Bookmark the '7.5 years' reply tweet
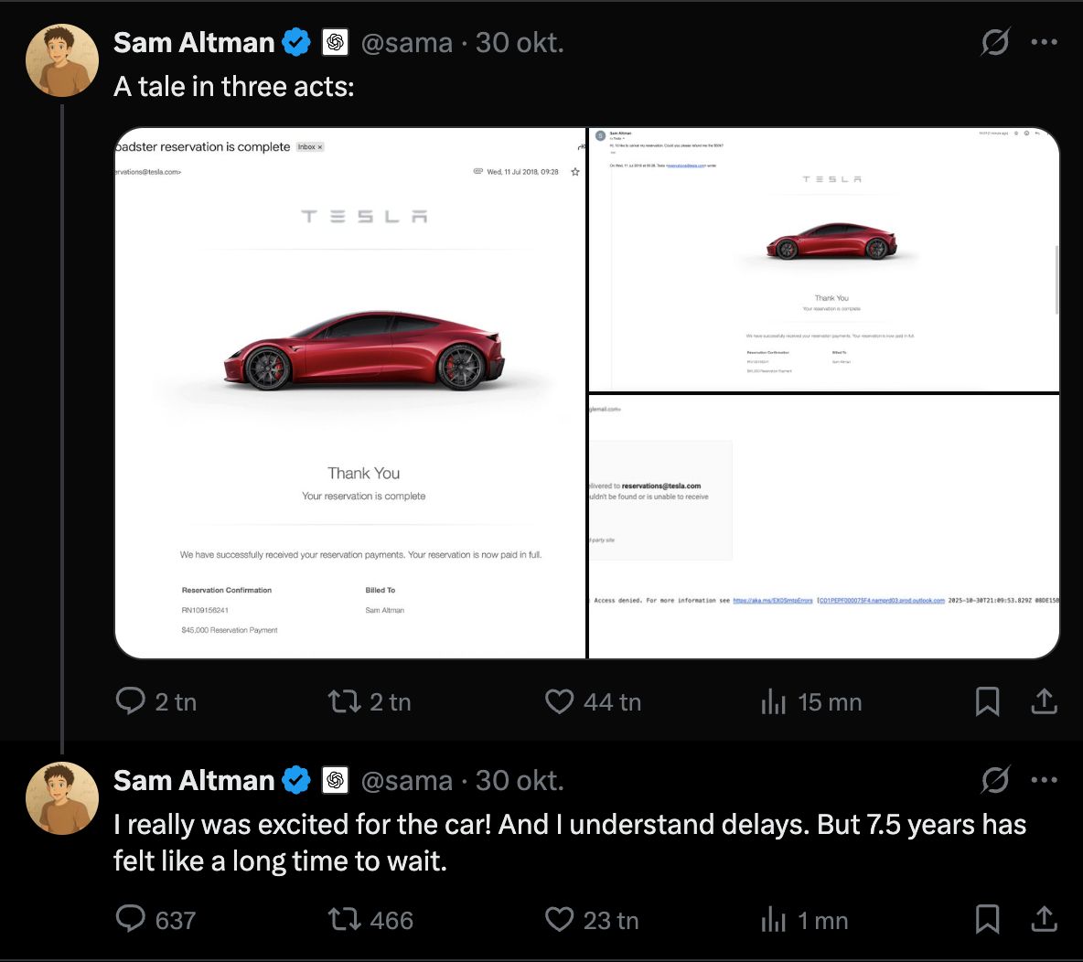 point(987,919)
